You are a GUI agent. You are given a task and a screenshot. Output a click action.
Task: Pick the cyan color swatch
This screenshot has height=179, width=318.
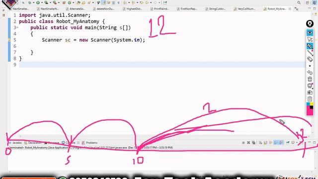(308, 104)
